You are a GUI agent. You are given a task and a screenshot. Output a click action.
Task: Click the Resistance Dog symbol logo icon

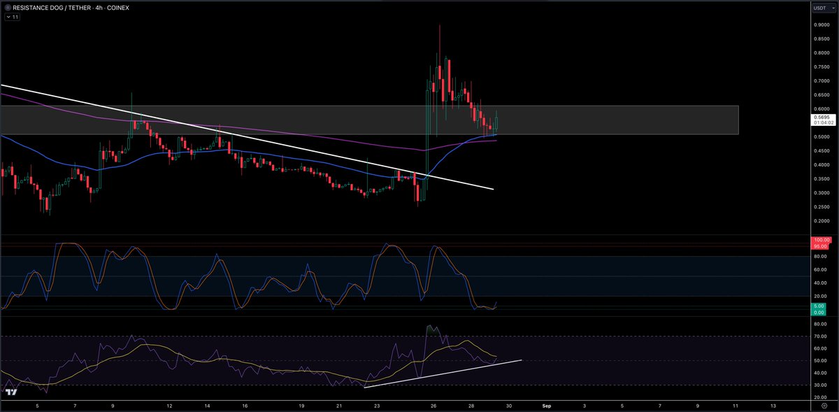tap(7, 8)
